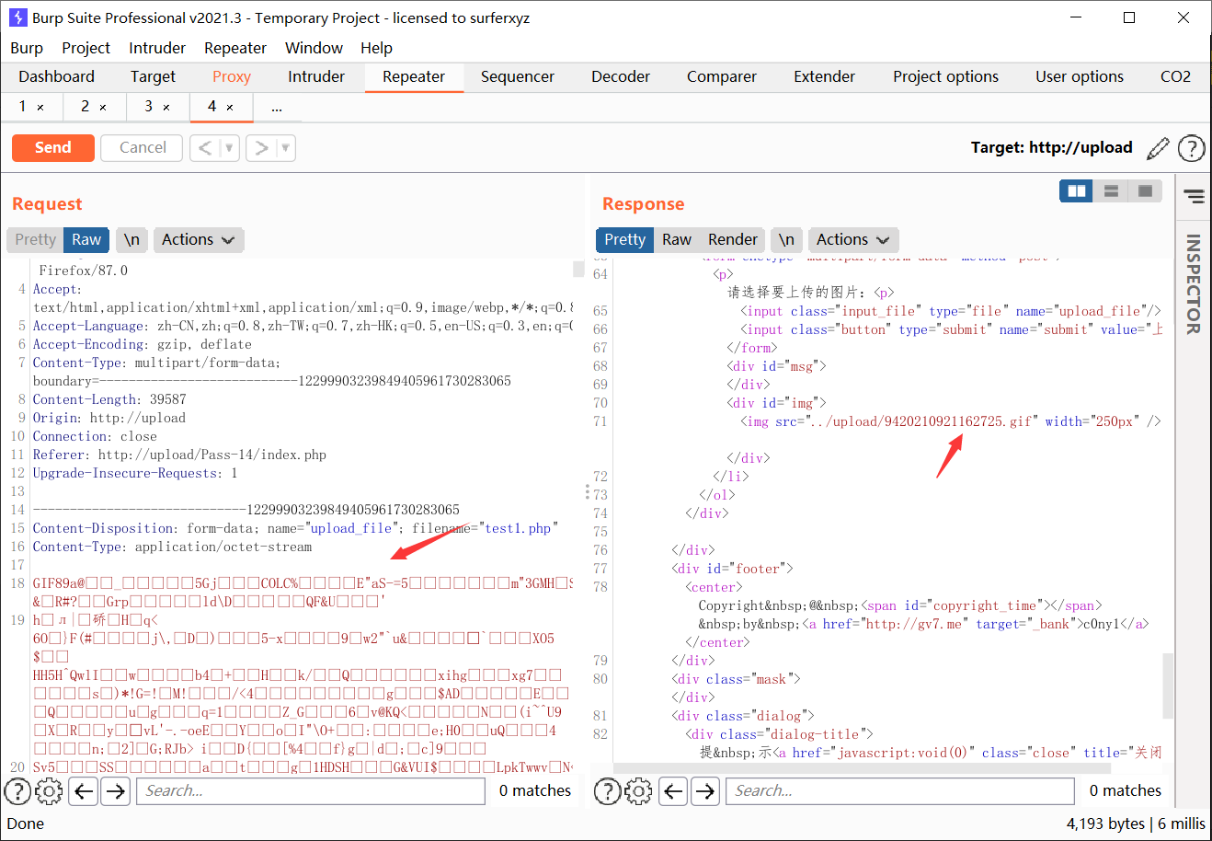The width and height of the screenshot is (1212, 841).
Task: Expand the INSPECTOR side panel
Action: coord(1194,283)
